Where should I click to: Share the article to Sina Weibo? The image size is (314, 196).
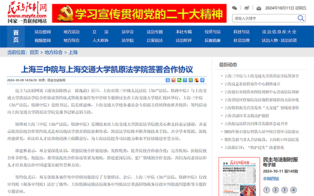[x=173, y=80]
